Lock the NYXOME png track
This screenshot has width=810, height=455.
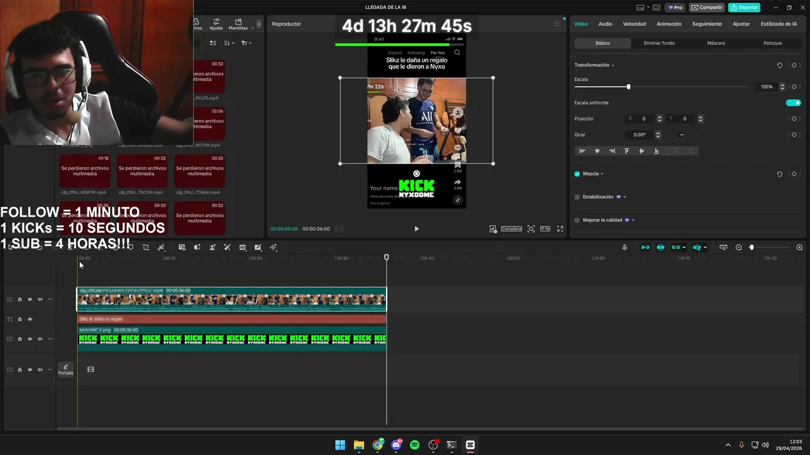pyautogui.click(x=20, y=339)
